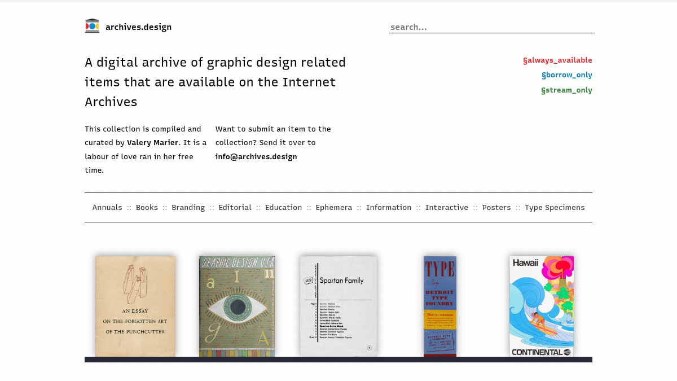The width and height of the screenshot is (677, 381).
Task: Open the Branding category
Action: click(x=188, y=208)
